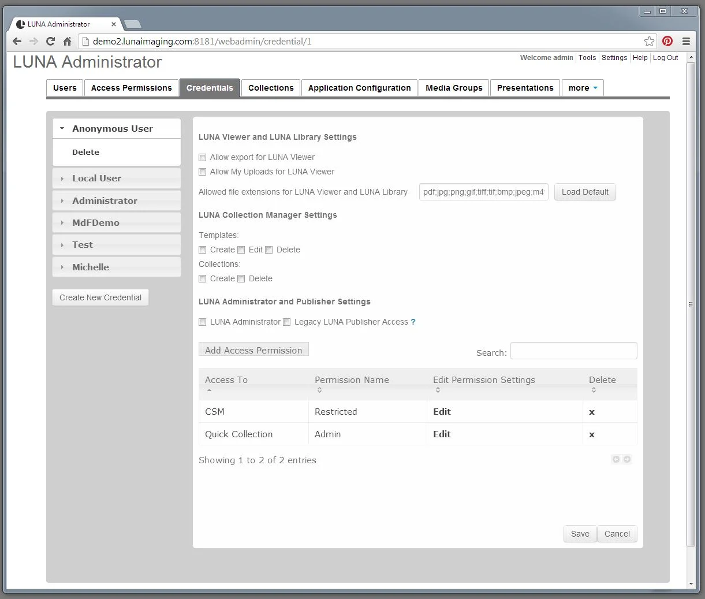Expand the Michelle credential
The height and width of the screenshot is (599, 705).
(117, 267)
